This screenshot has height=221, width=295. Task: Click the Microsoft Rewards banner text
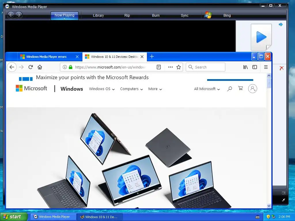coord(92,77)
